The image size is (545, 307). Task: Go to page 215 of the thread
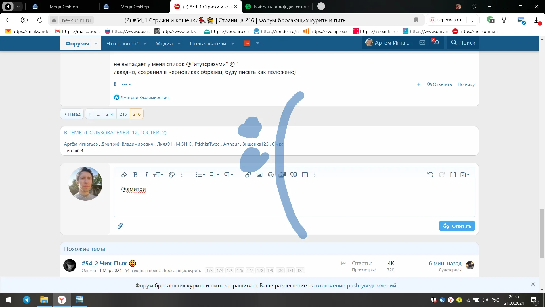pyautogui.click(x=123, y=114)
